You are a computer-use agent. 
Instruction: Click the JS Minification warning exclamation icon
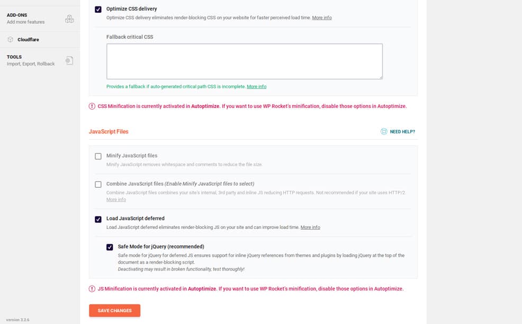(x=92, y=289)
